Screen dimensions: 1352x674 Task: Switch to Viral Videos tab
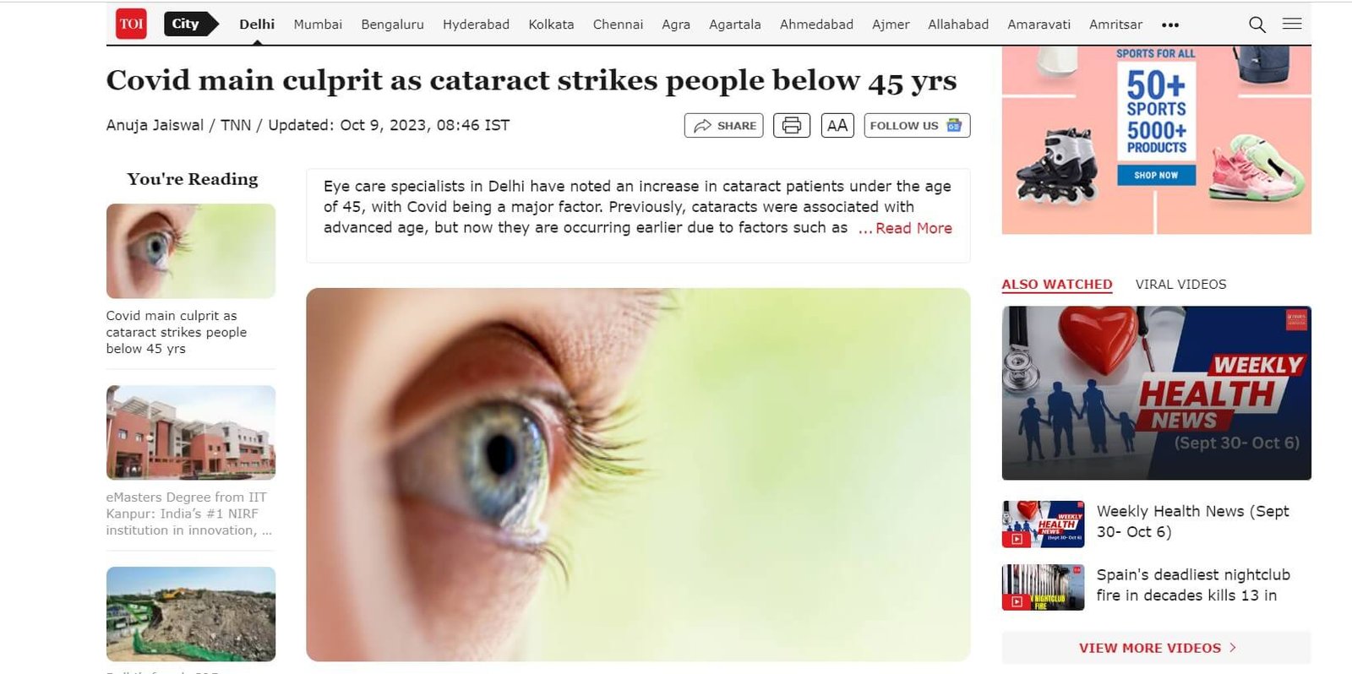coord(1180,285)
